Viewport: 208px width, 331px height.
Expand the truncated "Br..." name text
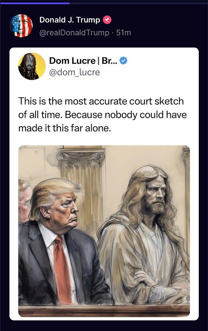tap(110, 61)
